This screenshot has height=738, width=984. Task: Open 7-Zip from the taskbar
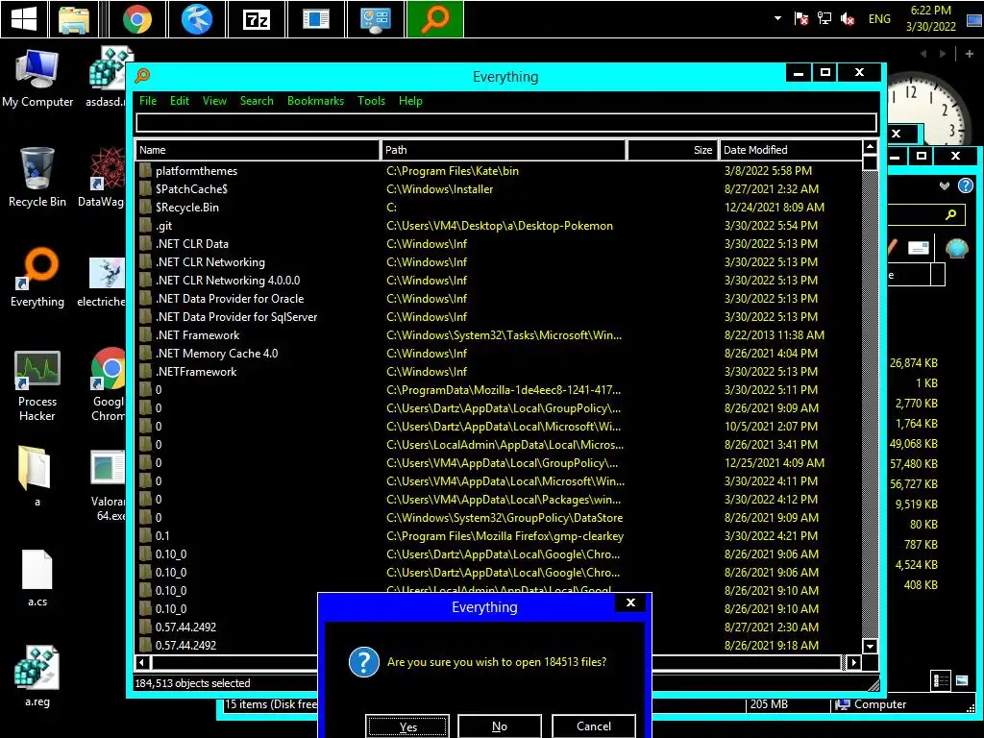256,19
